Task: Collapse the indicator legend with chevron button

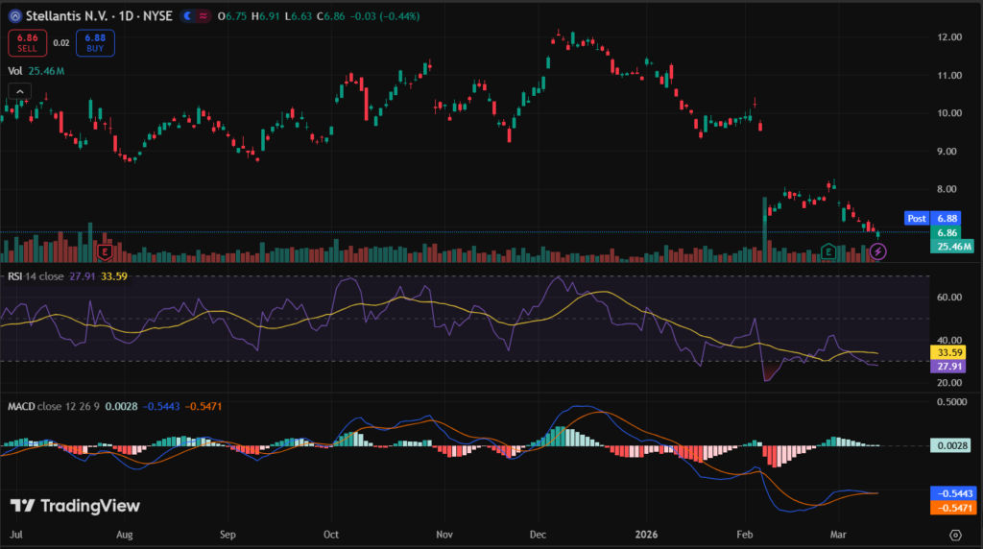Action: 19,91
